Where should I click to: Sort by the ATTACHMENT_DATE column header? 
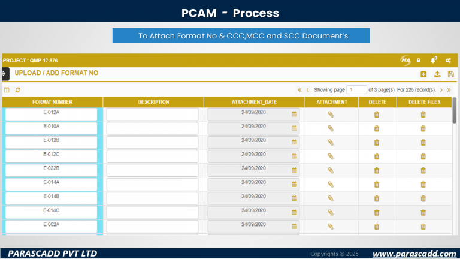[254, 102]
